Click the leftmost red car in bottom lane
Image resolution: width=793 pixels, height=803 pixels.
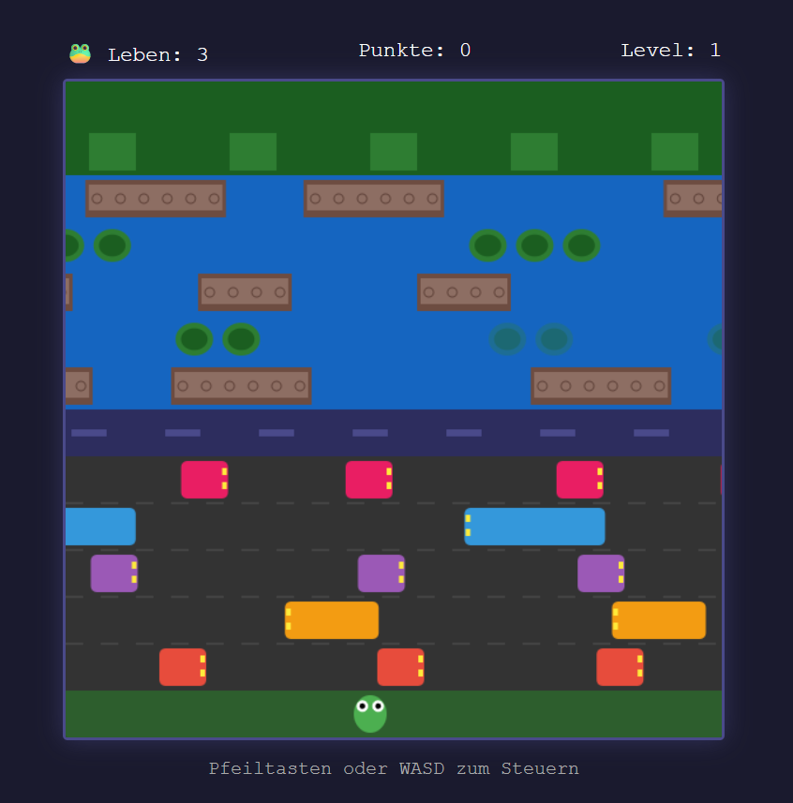click(x=183, y=667)
